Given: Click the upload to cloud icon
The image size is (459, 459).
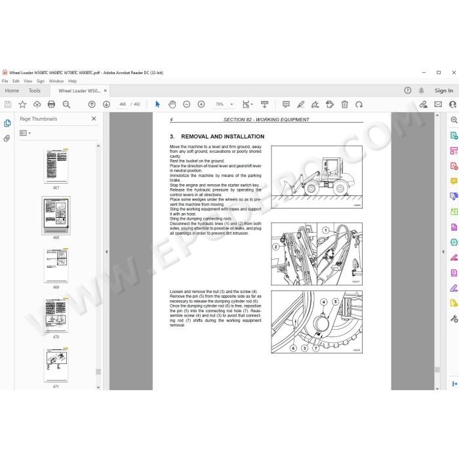Looking at the screenshot, I should pyautogui.click(x=37, y=104).
